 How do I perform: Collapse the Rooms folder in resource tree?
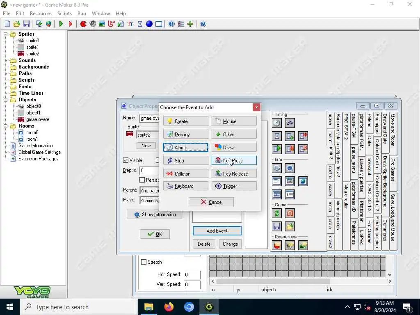(6, 126)
